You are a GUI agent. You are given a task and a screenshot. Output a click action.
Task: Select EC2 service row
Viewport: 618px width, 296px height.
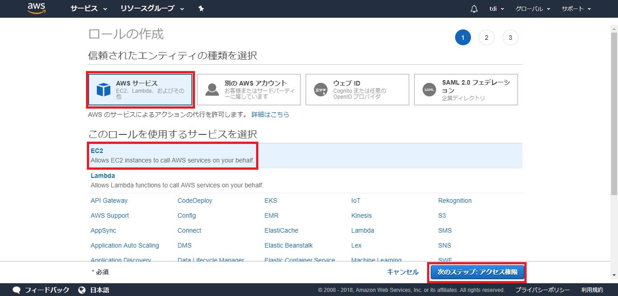(172, 156)
